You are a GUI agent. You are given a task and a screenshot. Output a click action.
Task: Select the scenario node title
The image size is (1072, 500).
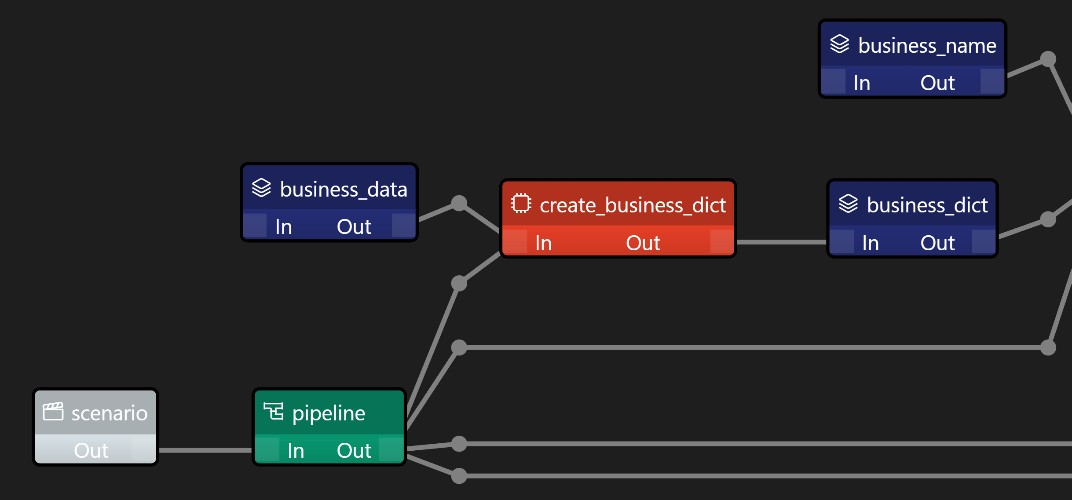pyautogui.click(x=110, y=413)
